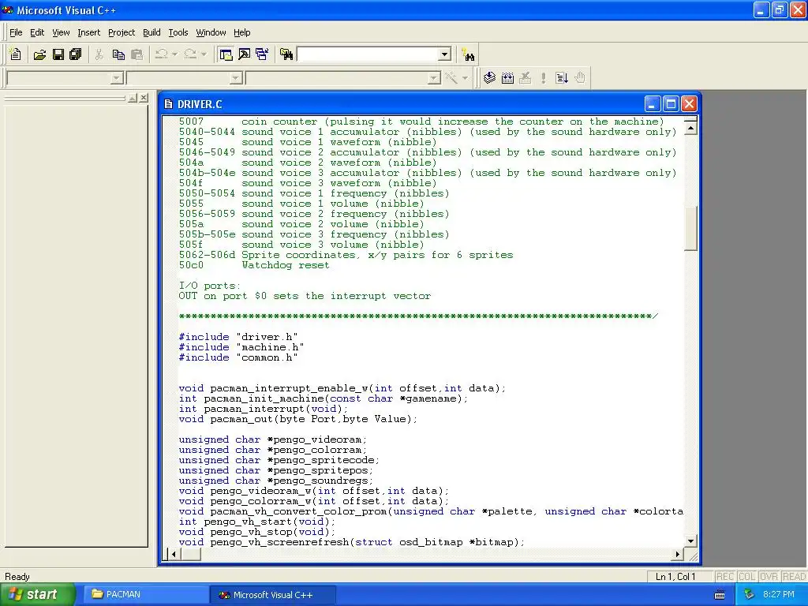
Task: Click the keyboard icon in system tray
Action: 720,595
